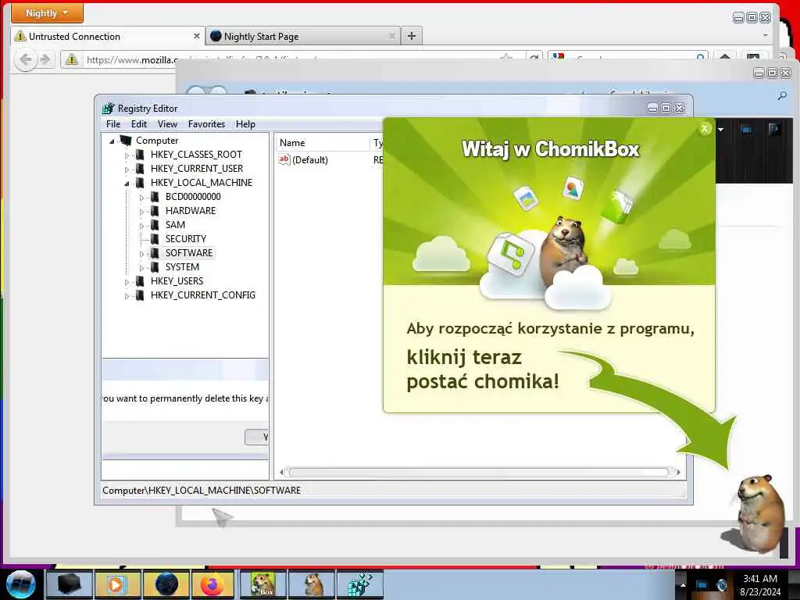Image resolution: width=800 pixels, height=600 pixels.
Task: Open the hamster taskbar icon
Action: 311,584
